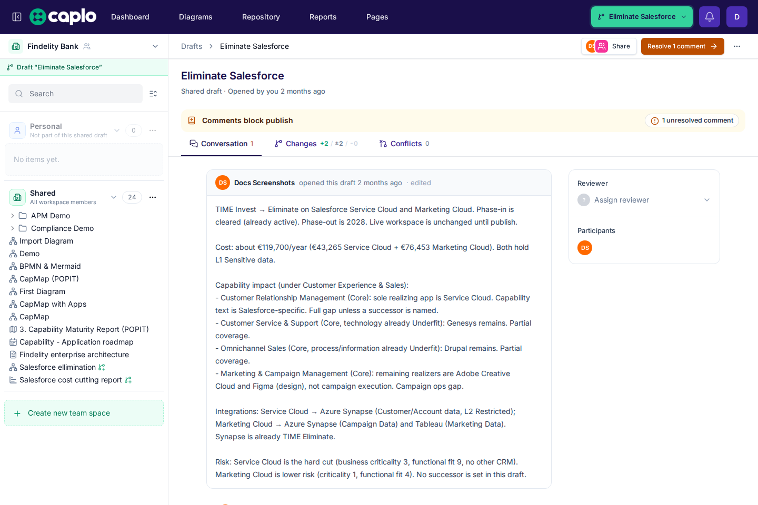Screen dimensions: 758x505
Task: Collapse the Shared space section
Action: point(114,197)
